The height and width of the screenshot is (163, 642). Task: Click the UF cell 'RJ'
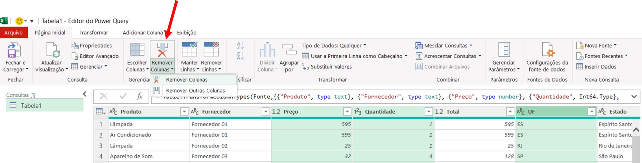pyautogui.click(x=556, y=146)
